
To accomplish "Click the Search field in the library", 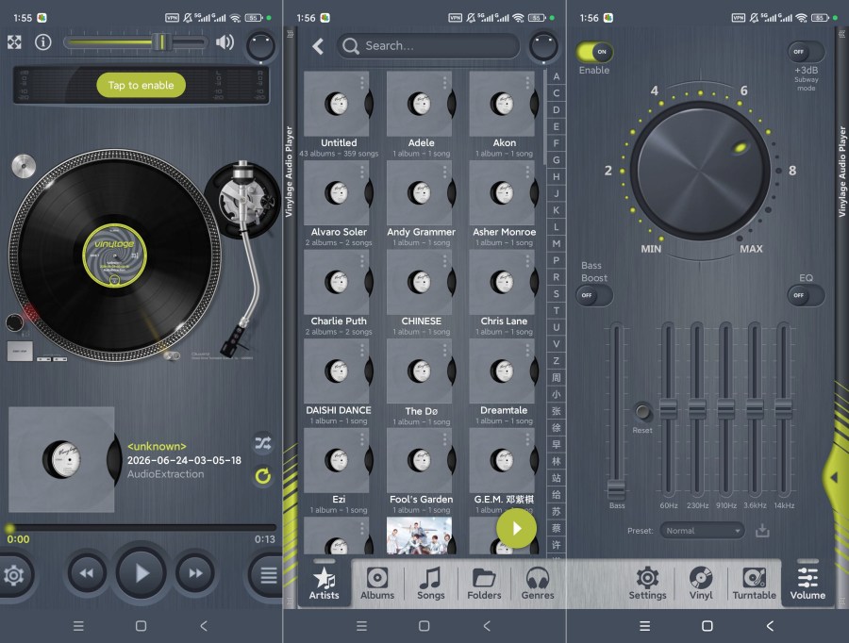I will (x=427, y=46).
